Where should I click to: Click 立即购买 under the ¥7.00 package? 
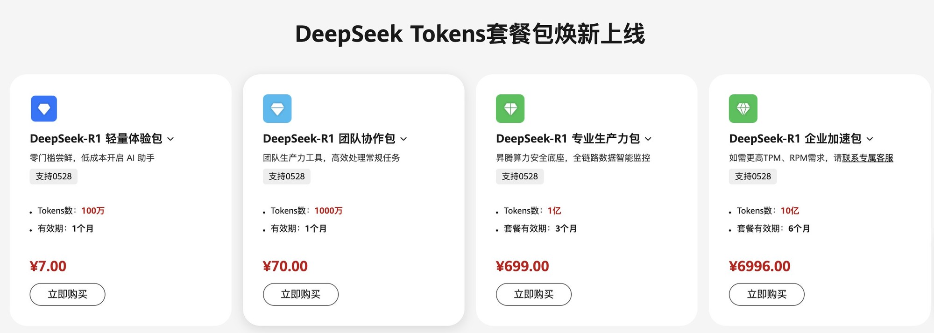pos(67,294)
